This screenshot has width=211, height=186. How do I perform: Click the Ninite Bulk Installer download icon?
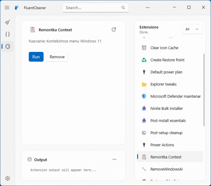pos(144,108)
